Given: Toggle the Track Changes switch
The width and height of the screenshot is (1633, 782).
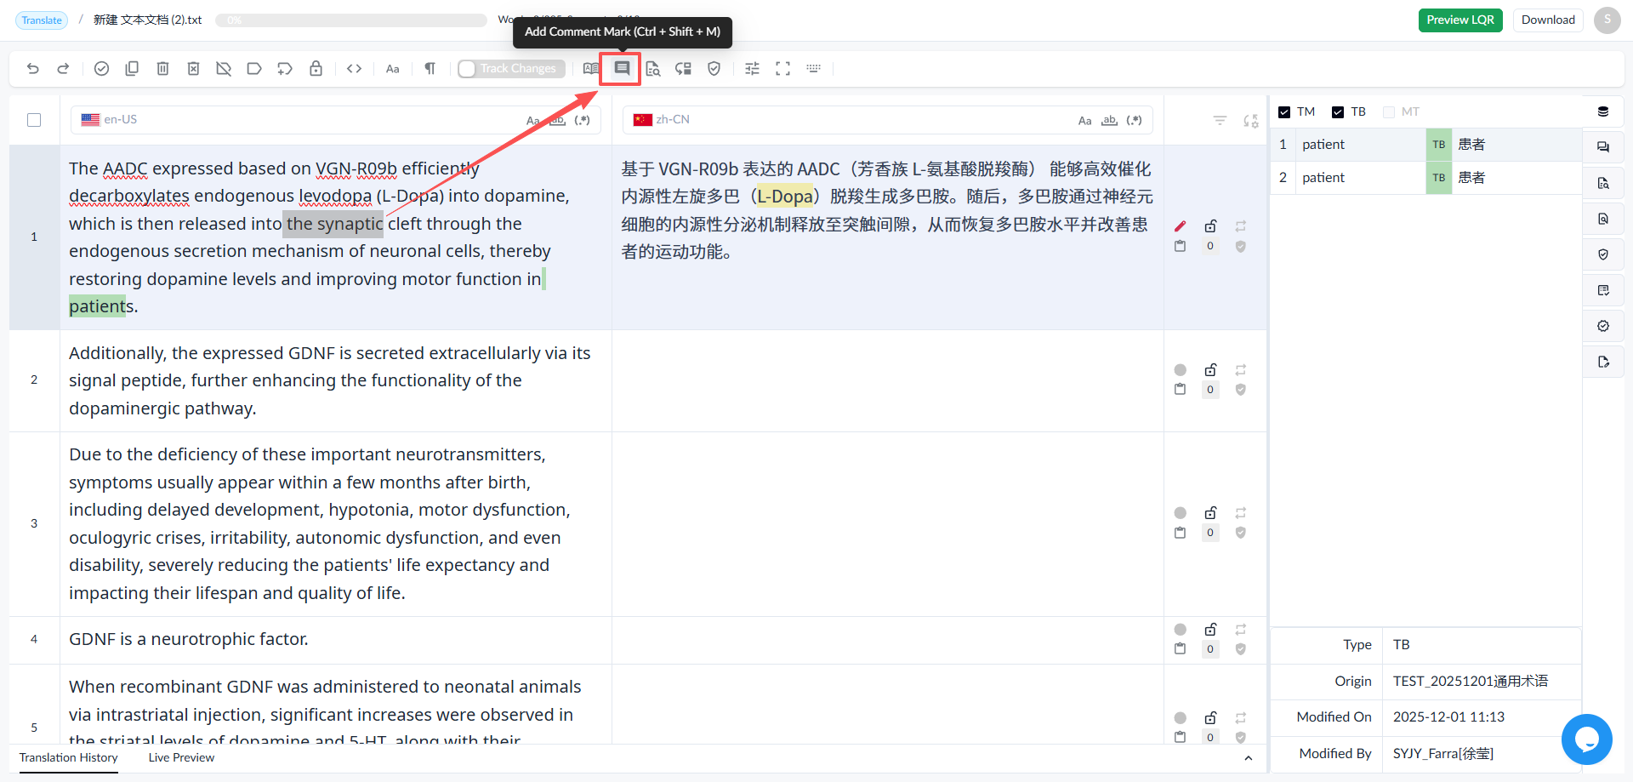Looking at the screenshot, I should pos(510,69).
